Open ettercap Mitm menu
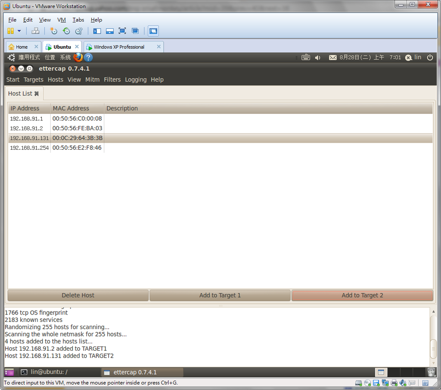Image resolution: width=441 pixels, height=390 pixels. (x=92, y=79)
